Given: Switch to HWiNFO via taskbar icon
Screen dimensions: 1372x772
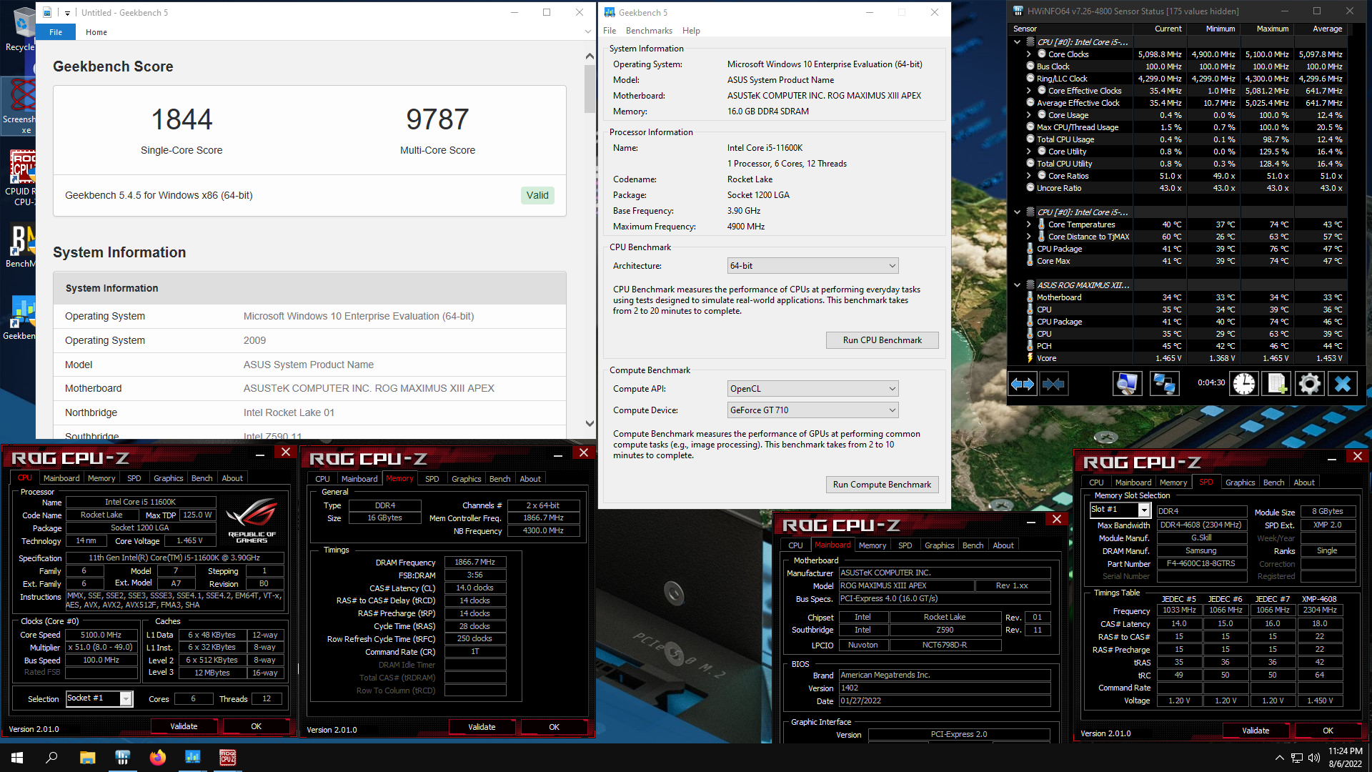Looking at the screenshot, I should point(122,758).
